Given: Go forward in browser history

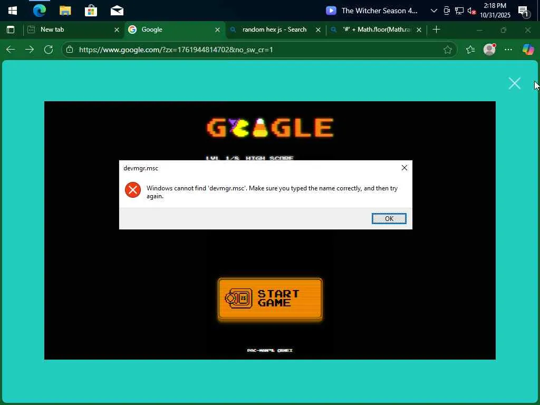Looking at the screenshot, I should coord(30,50).
